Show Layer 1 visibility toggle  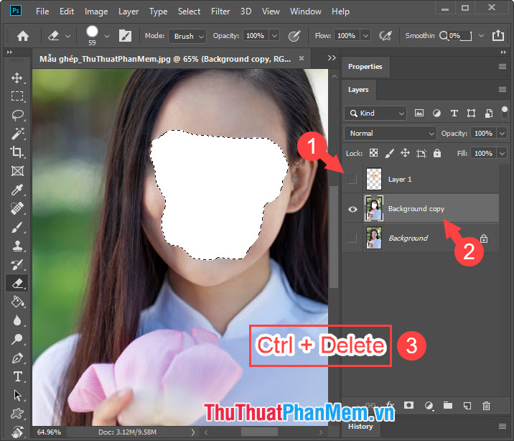click(x=352, y=179)
